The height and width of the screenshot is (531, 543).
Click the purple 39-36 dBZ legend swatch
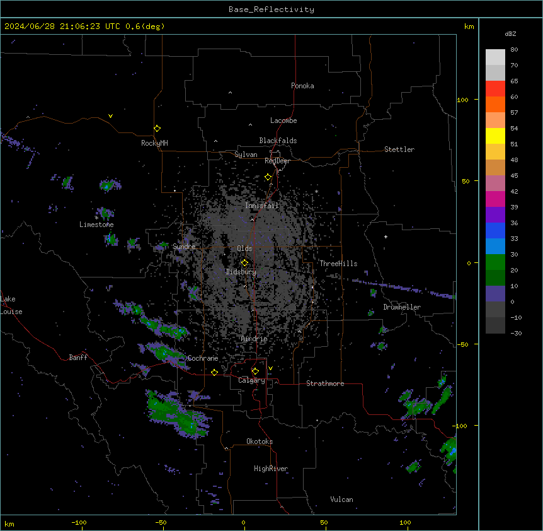(495, 215)
